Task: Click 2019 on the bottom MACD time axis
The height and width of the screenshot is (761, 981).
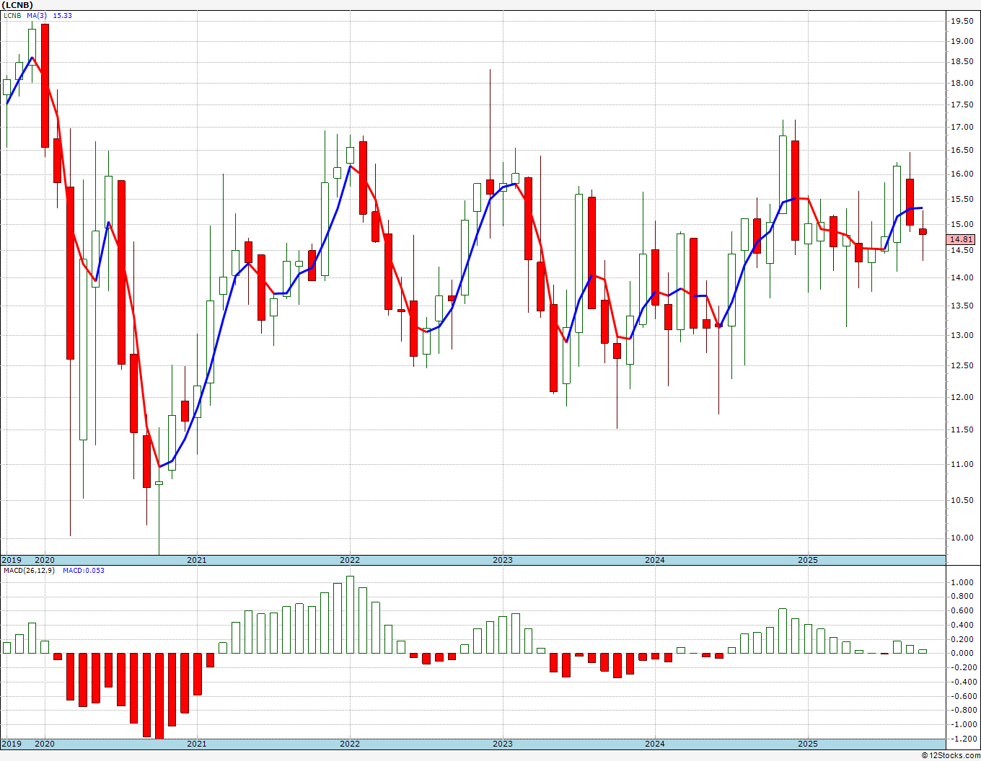Action: [11, 744]
